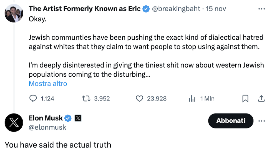This screenshot has width=272, height=151.
Task: Click The Artist Formerly Known as Eric name
Action: click(84, 9)
